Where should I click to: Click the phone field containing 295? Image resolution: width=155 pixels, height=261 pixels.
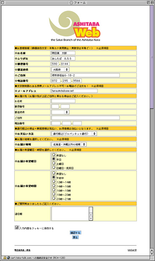pos(67,81)
